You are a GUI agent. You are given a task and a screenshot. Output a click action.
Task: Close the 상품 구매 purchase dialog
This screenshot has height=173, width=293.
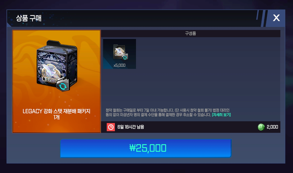click(x=276, y=18)
